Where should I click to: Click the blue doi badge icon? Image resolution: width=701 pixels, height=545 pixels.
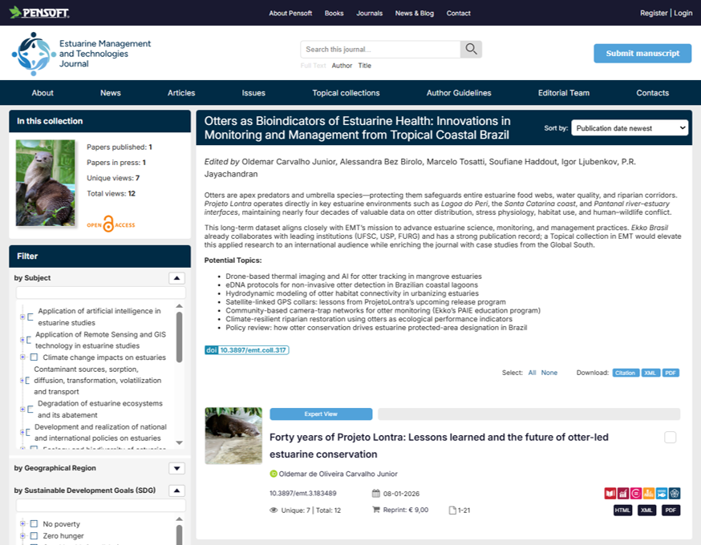tap(211, 350)
